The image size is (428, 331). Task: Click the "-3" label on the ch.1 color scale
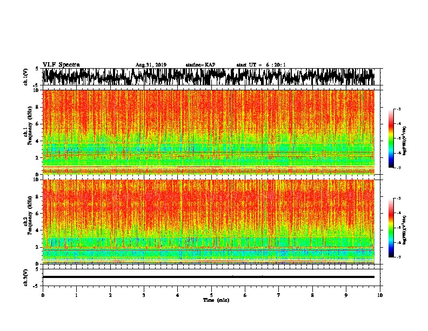(x=399, y=109)
